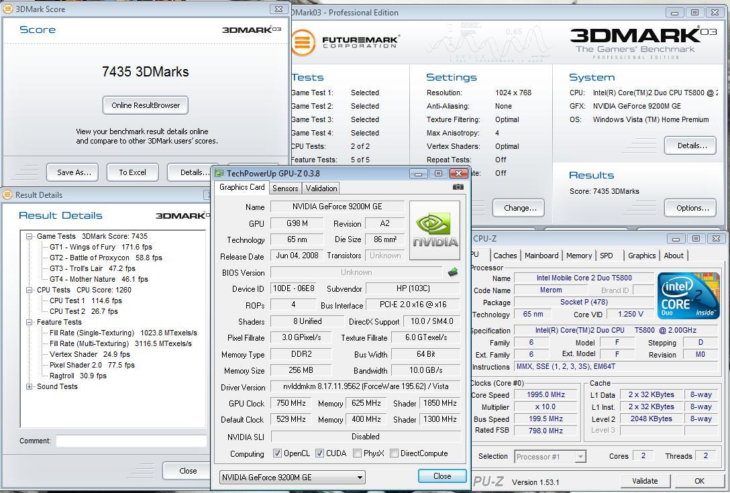Click Save As in the 3DMark Score window

(x=72, y=172)
